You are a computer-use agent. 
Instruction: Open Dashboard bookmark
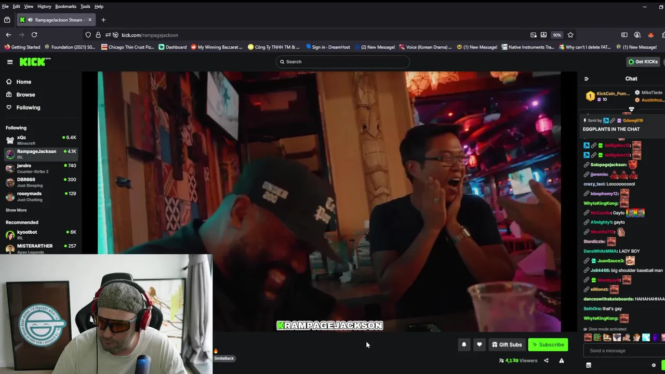click(172, 47)
